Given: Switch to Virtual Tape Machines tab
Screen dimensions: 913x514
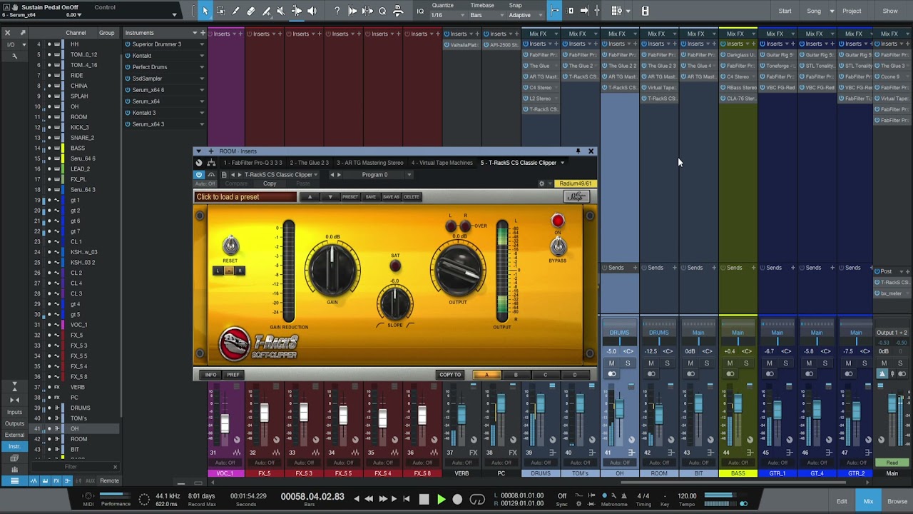Looking at the screenshot, I should pos(442,163).
